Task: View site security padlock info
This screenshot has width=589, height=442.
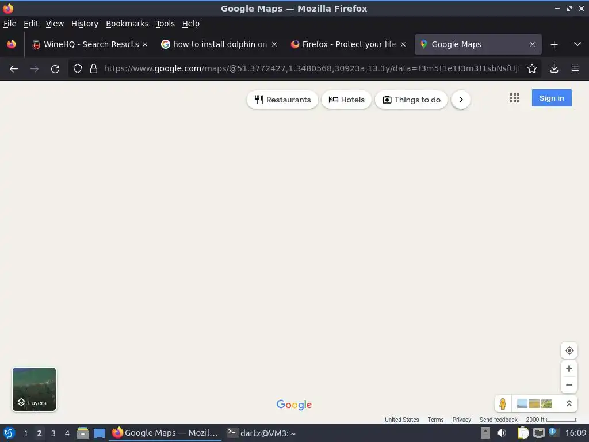Action: pos(94,68)
